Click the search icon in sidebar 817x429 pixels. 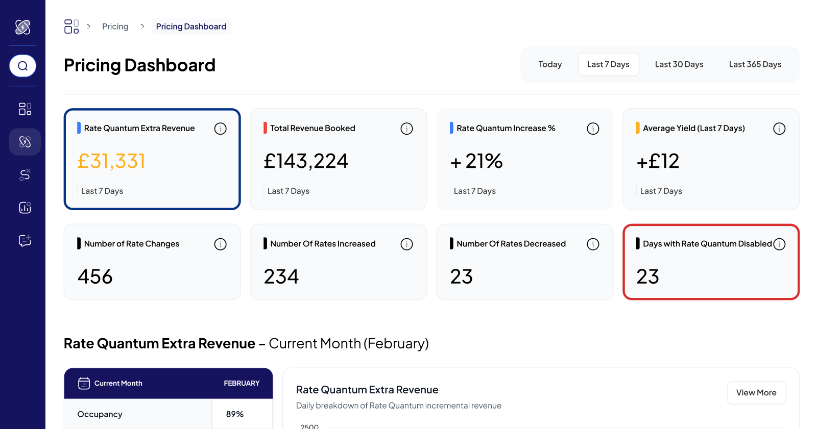click(x=22, y=66)
